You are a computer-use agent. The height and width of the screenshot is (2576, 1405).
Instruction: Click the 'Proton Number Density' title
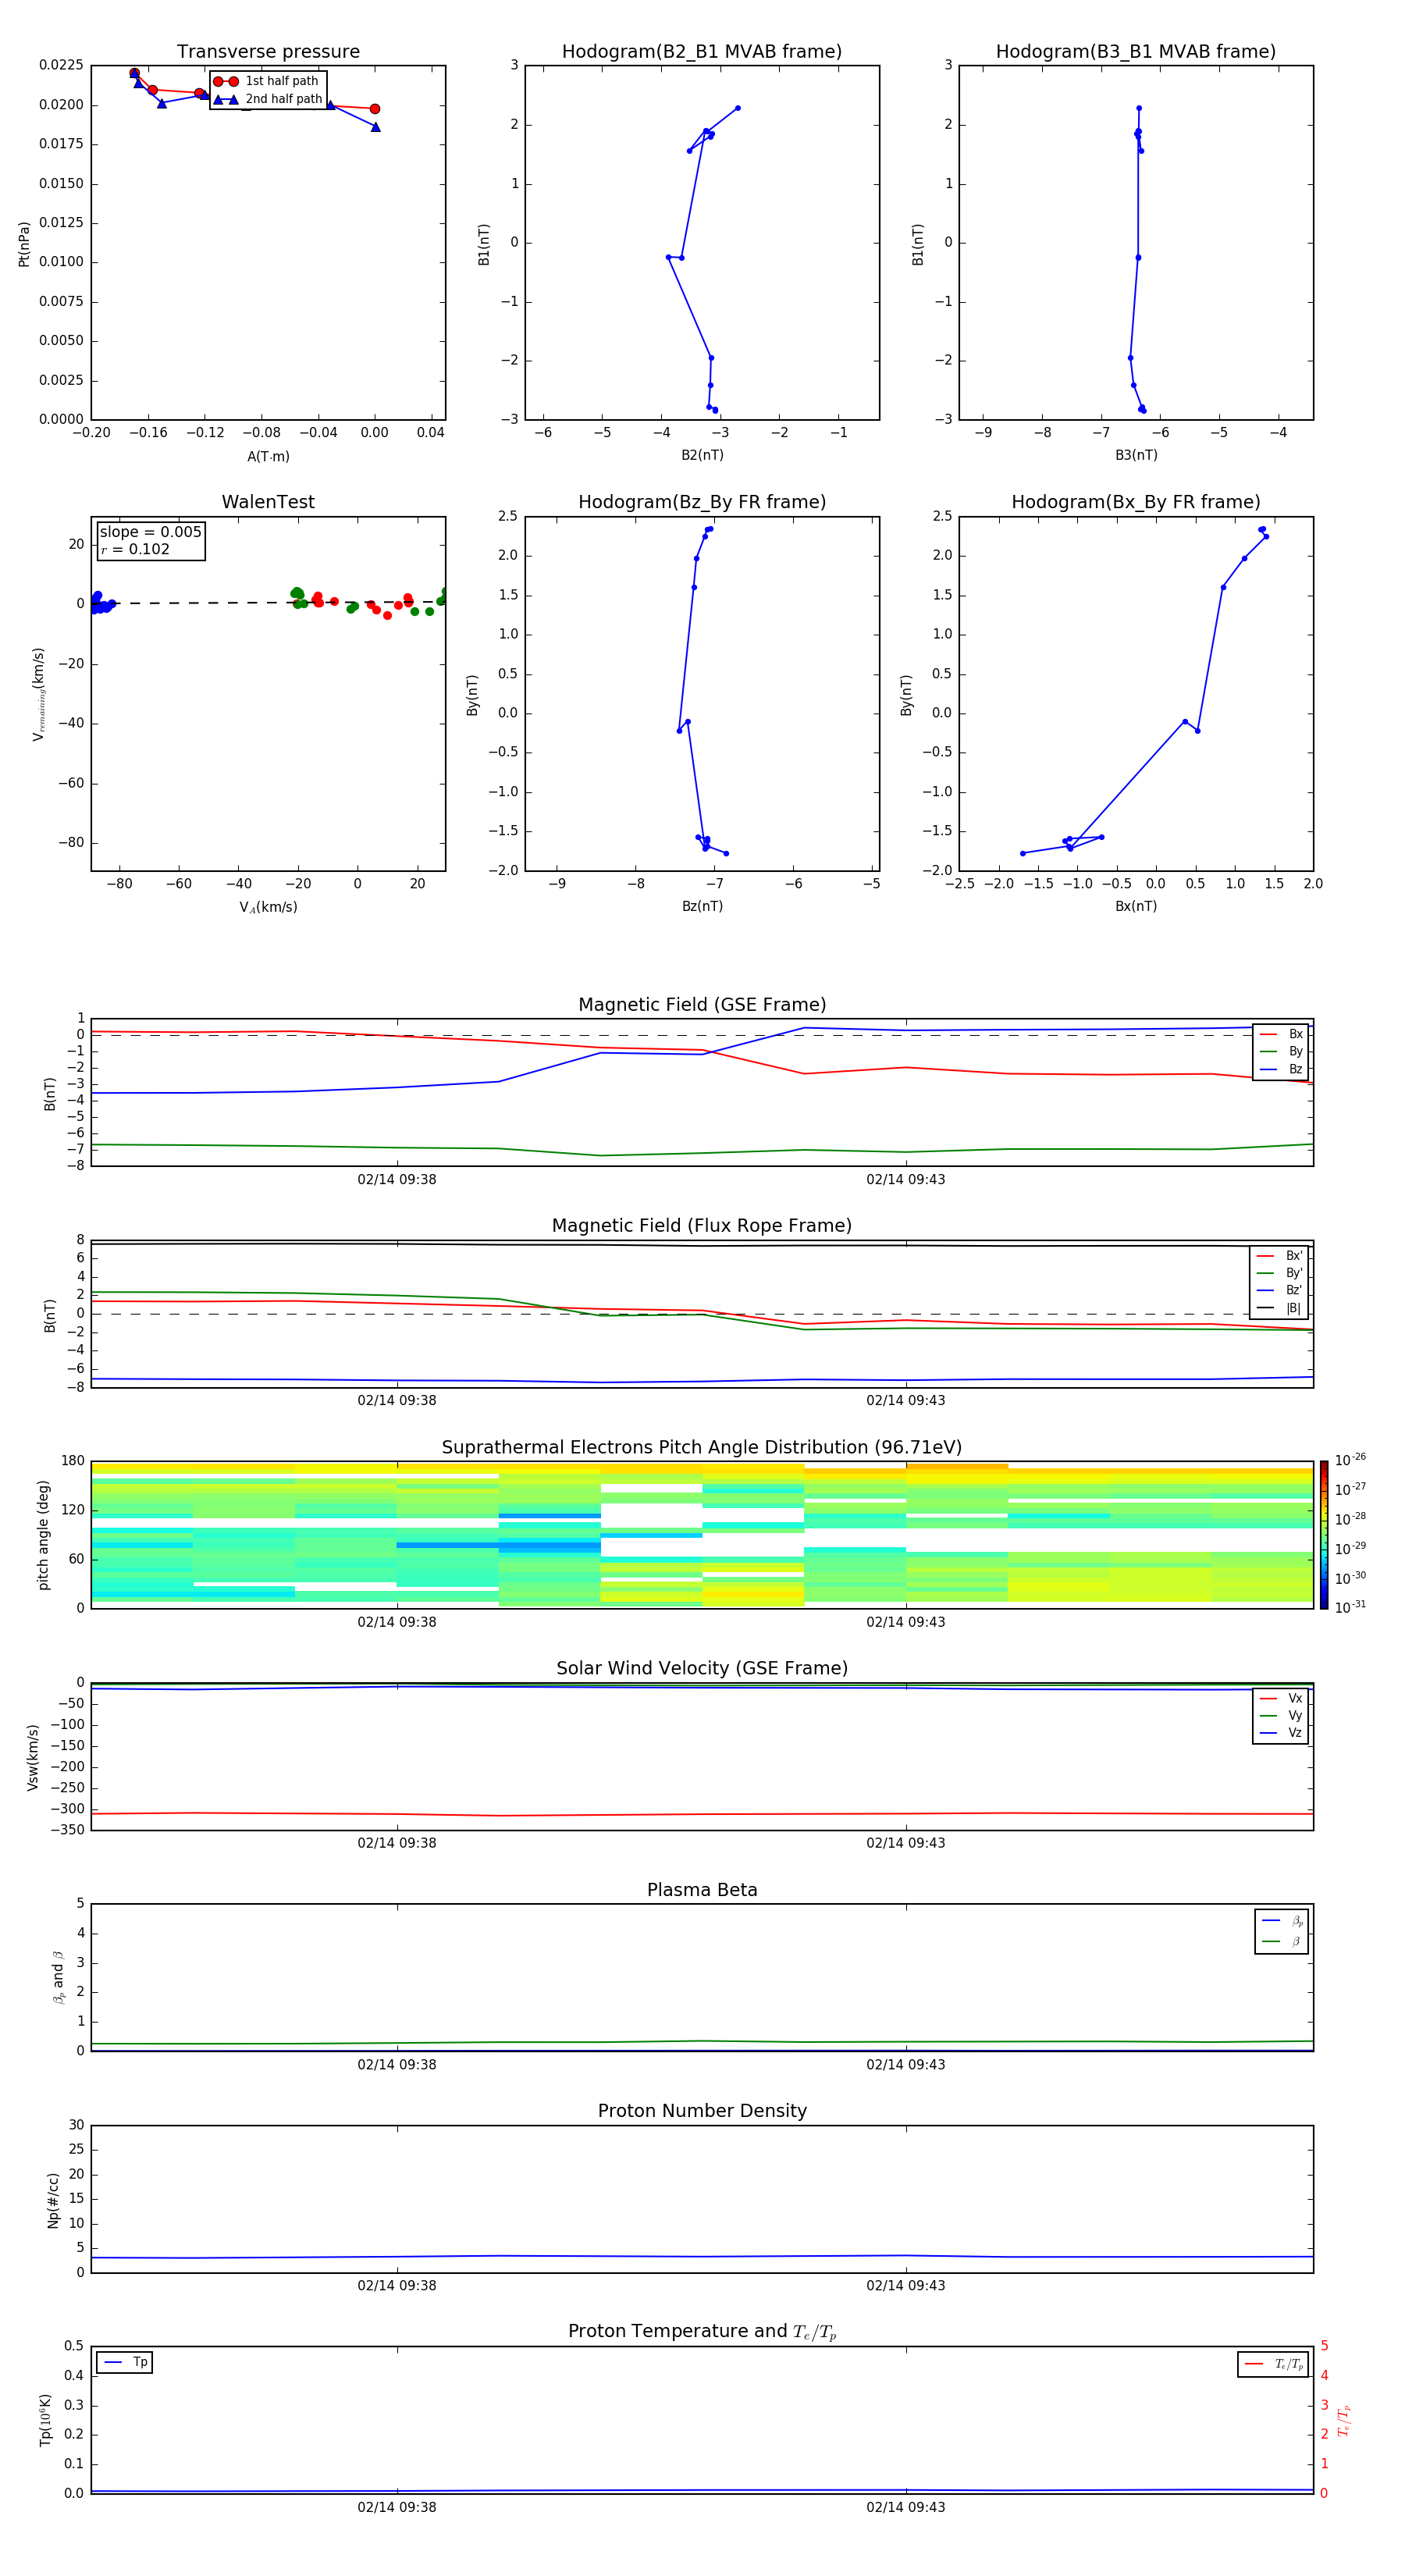point(702,2112)
